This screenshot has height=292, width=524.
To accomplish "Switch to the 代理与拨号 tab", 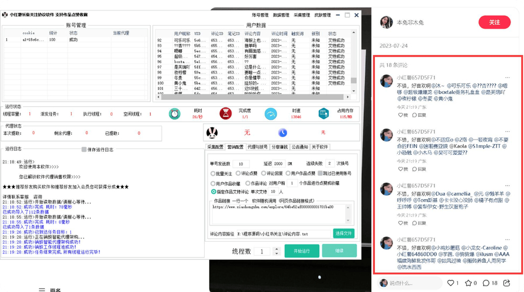I will pyautogui.click(x=257, y=147).
